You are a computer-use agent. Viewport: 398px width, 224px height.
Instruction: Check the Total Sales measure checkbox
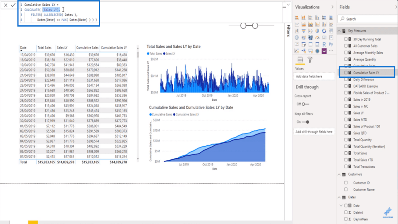[346, 153]
